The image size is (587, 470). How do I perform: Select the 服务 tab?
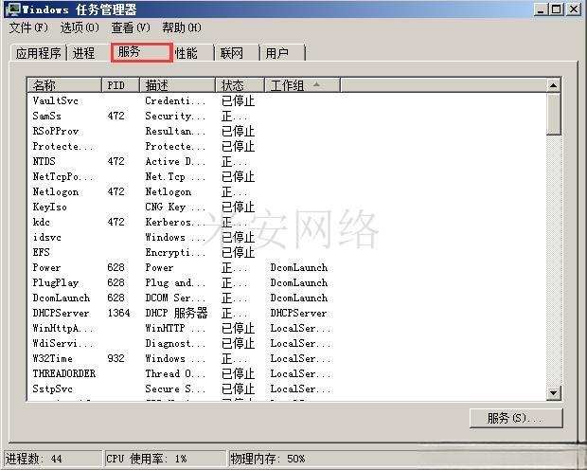click(x=141, y=52)
